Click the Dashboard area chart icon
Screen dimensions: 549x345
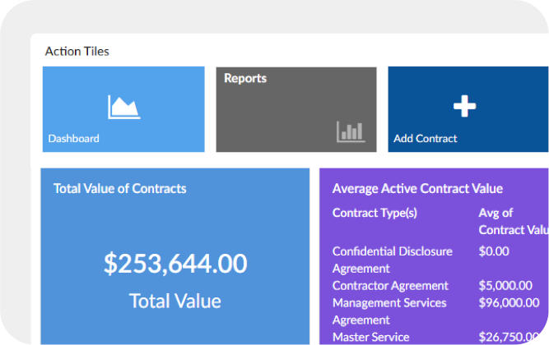click(x=123, y=107)
